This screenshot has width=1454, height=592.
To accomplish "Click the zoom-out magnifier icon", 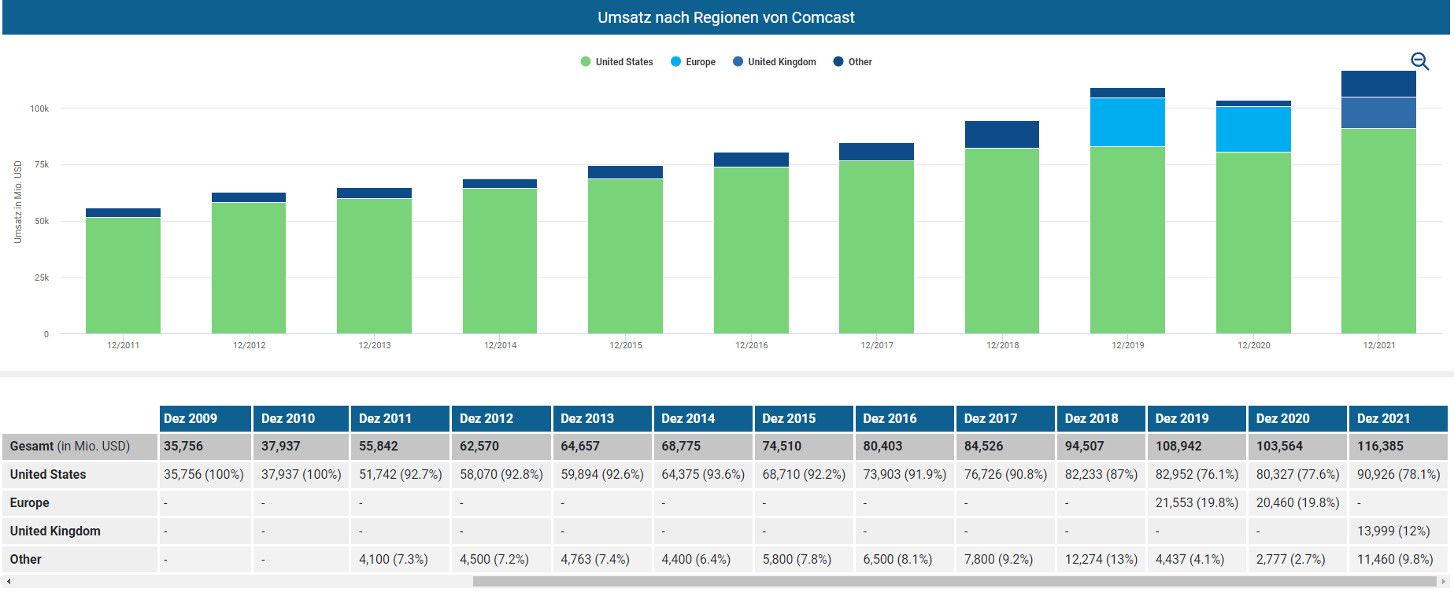I will [x=1419, y=61].
